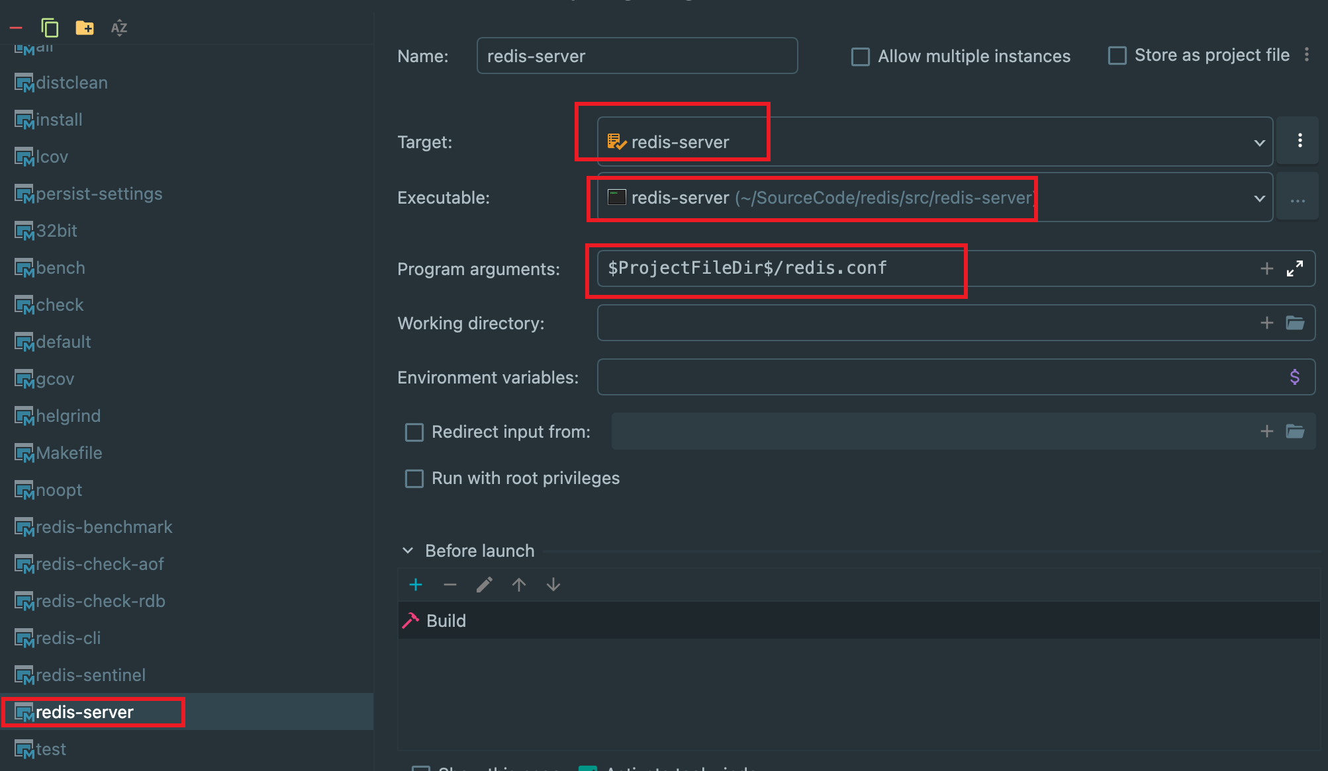Edit Before launch task with pencil icon
The height and width of the screenshot is (771, 1328).
[x=485, y=585]
